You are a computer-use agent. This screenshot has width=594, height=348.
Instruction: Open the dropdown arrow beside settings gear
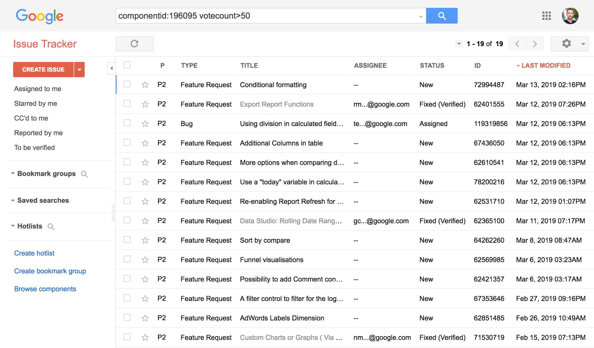tap(583, 44)
